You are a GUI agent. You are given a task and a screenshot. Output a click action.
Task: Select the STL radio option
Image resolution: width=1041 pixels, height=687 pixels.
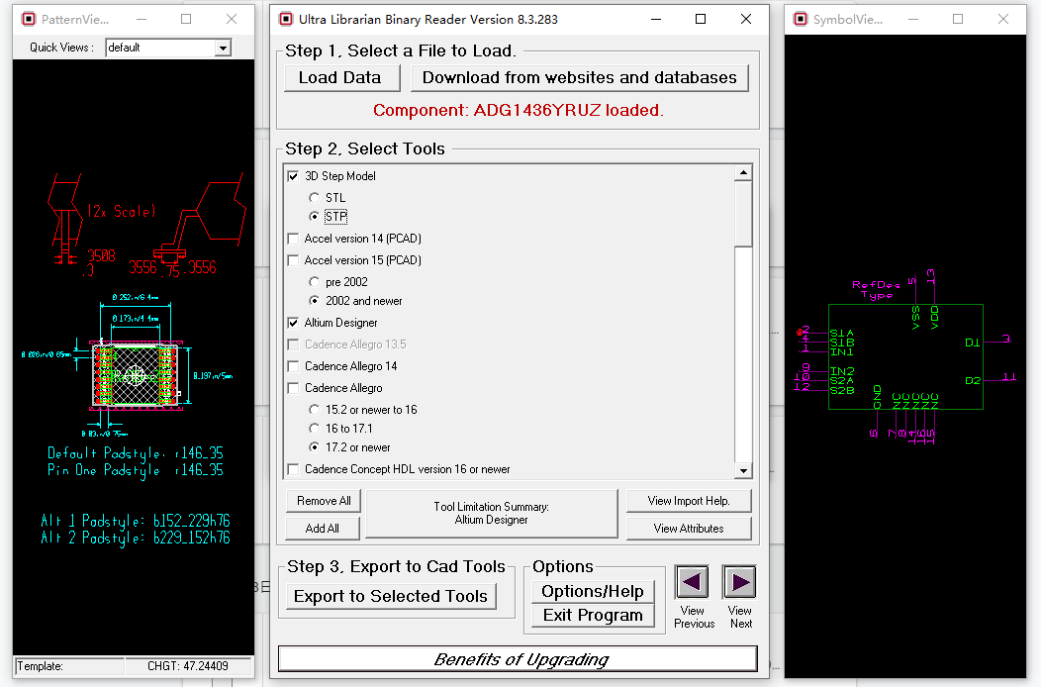click(314, 198)
